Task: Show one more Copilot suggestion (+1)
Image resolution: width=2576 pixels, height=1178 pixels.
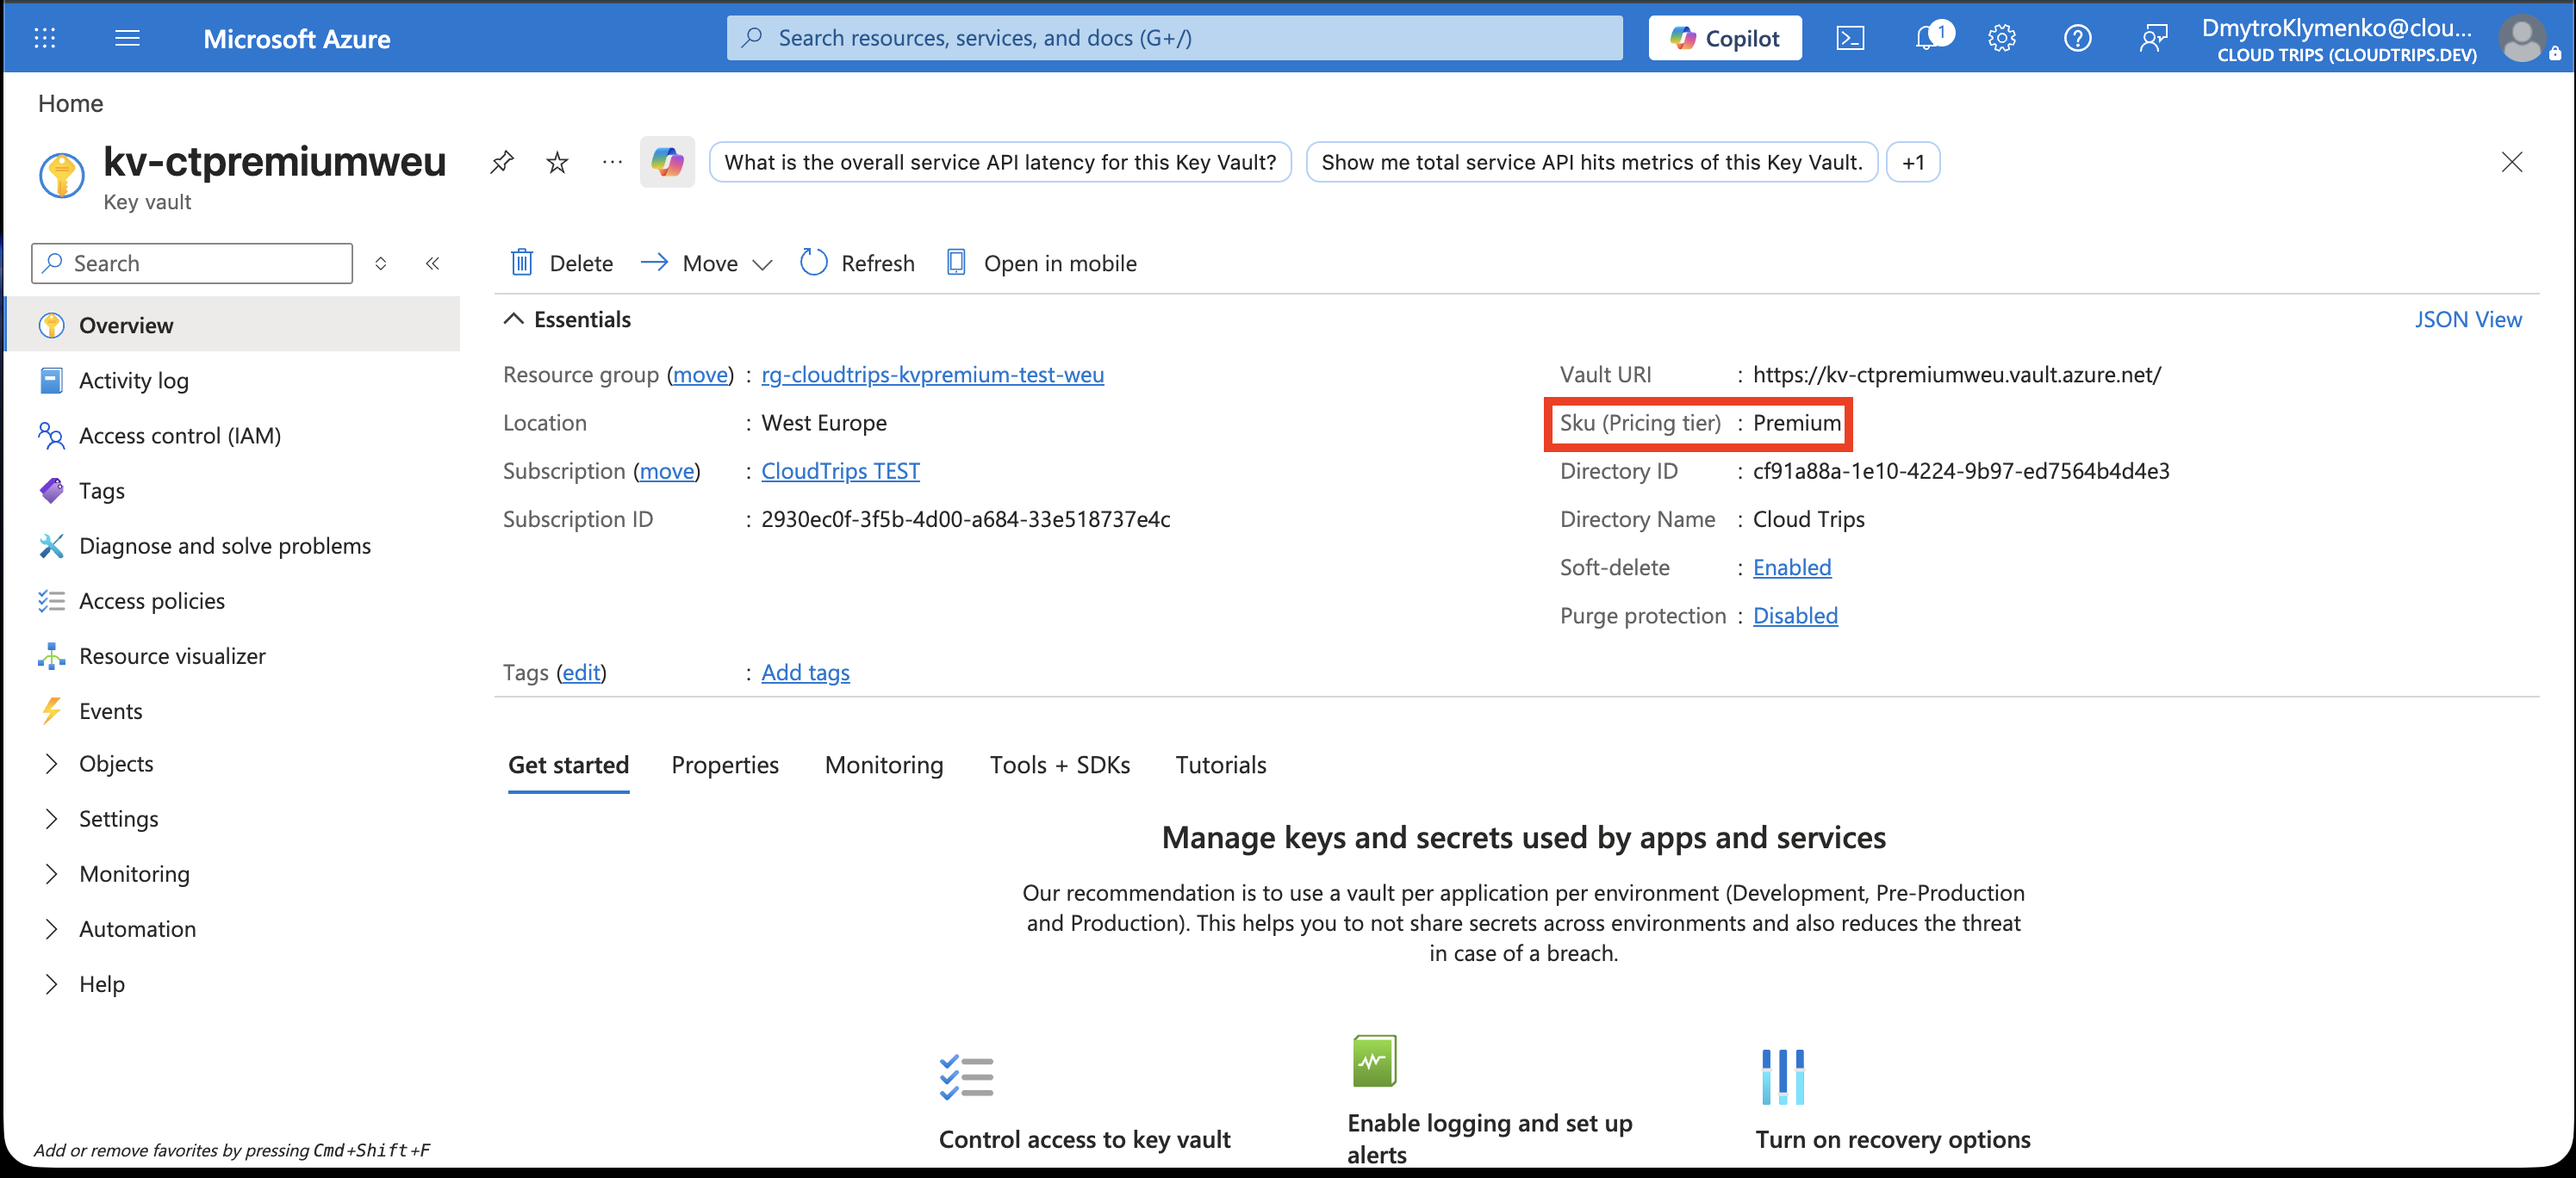Action: point(1912,162)
